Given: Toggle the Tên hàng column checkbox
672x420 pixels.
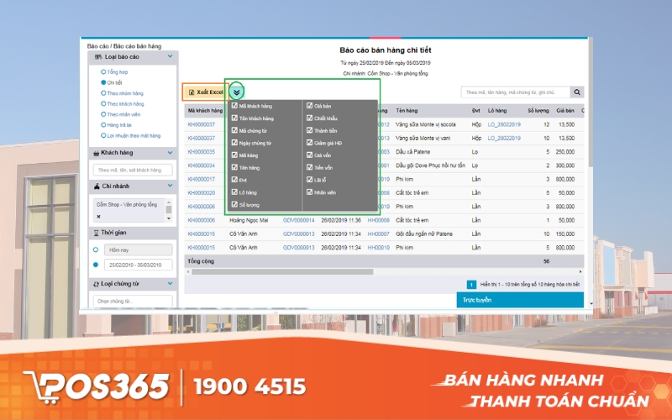Looking at the screenshot, I should (x=234, y=167).
